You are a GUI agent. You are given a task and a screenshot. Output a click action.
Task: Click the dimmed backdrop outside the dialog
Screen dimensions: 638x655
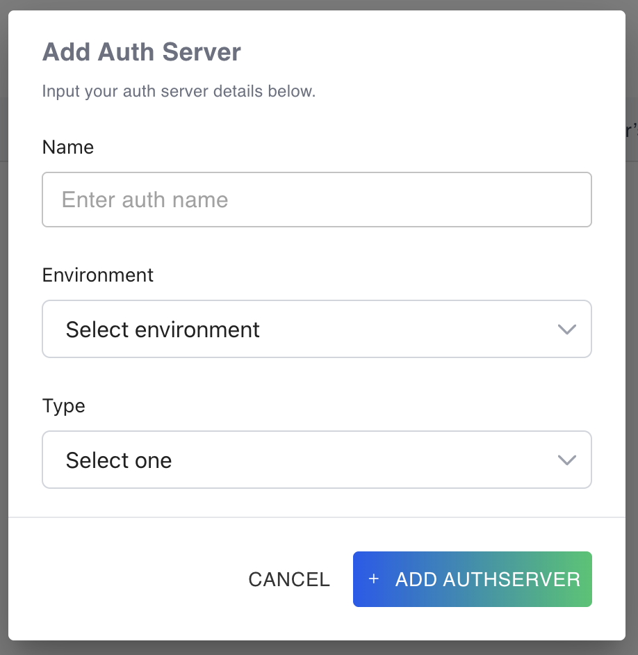tap(631, 348)
